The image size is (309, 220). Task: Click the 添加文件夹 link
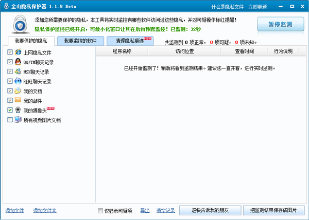click(x=45, y=211)
